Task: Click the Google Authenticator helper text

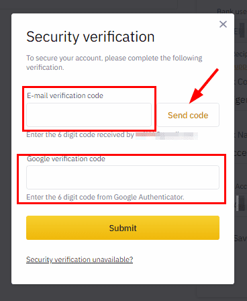Action: pyautogui.click(x=105, y=197)
